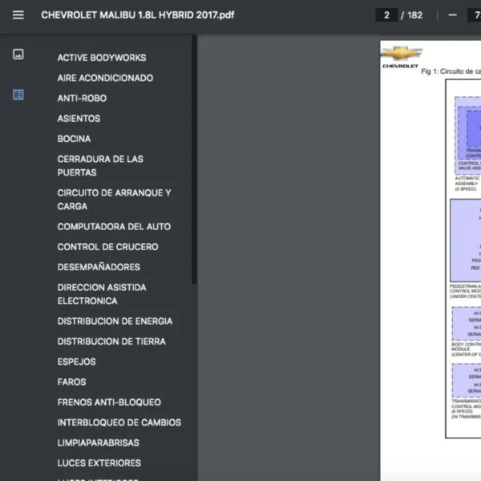Image resolution: width=481 pixels, height=481 pixels.
Task: Open CERRADURA DE LAS PUERTAS section
Action: coord(100,165)
